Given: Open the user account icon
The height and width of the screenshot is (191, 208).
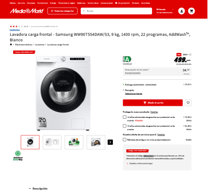Looking at the screenshot, I should 181,11.
